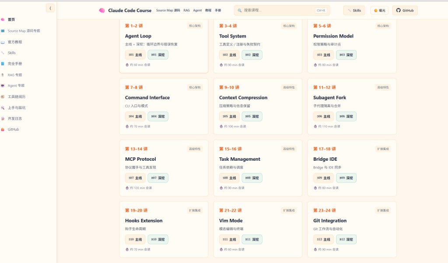The image size is (448, 263).
Task: Open 开发日志 in the sidebar
Action: click(x=14, y=118)
